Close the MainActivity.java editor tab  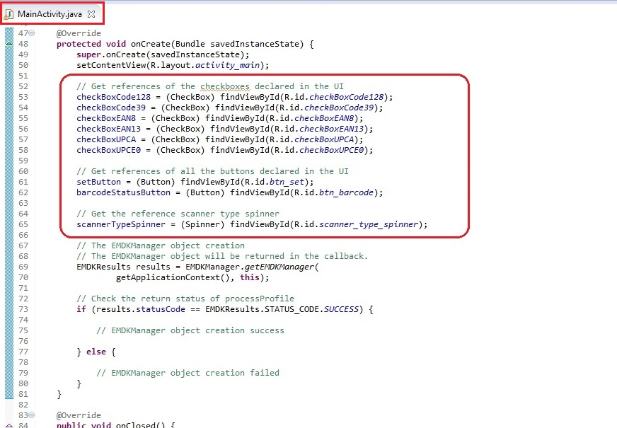pyautogui.click(x=91, y=14)
